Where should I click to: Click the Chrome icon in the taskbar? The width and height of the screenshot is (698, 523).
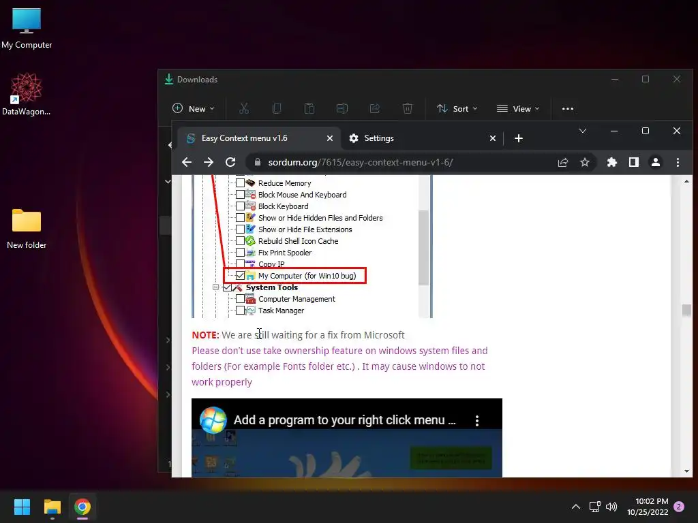[x=82, y=507]
